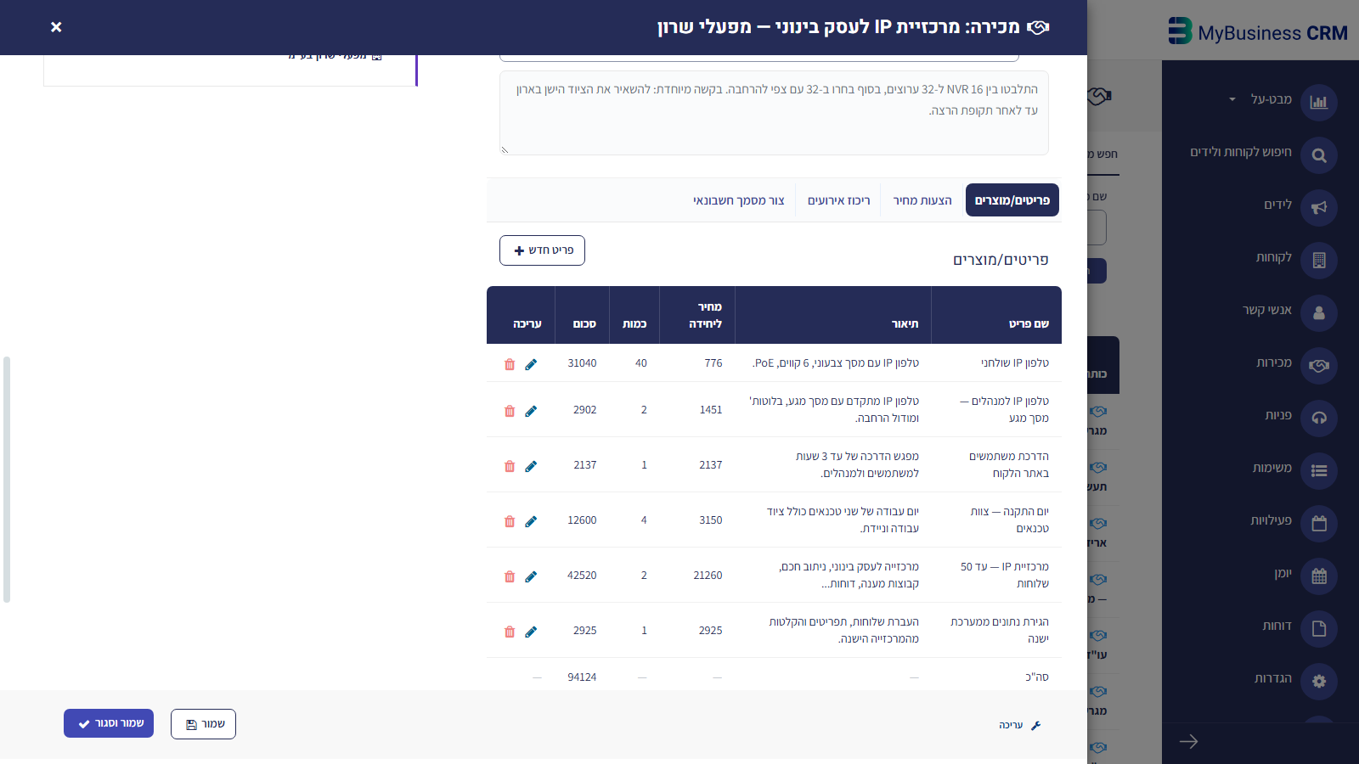The height and width of the screenshot is (764, 1359).
Task: Edit the מרכזיית IP row
Action: tap(531, 576)
